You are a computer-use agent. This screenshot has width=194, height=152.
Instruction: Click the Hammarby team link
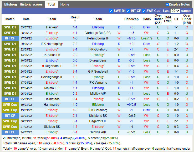(x=51, y=105)
